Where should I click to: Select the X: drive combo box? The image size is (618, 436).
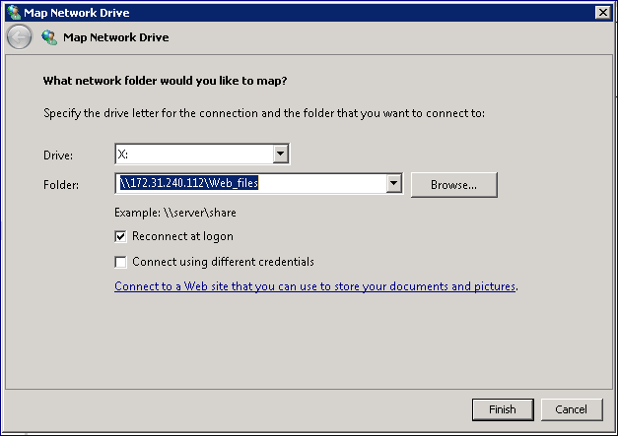pyautogui.click(x=202, y=154)
